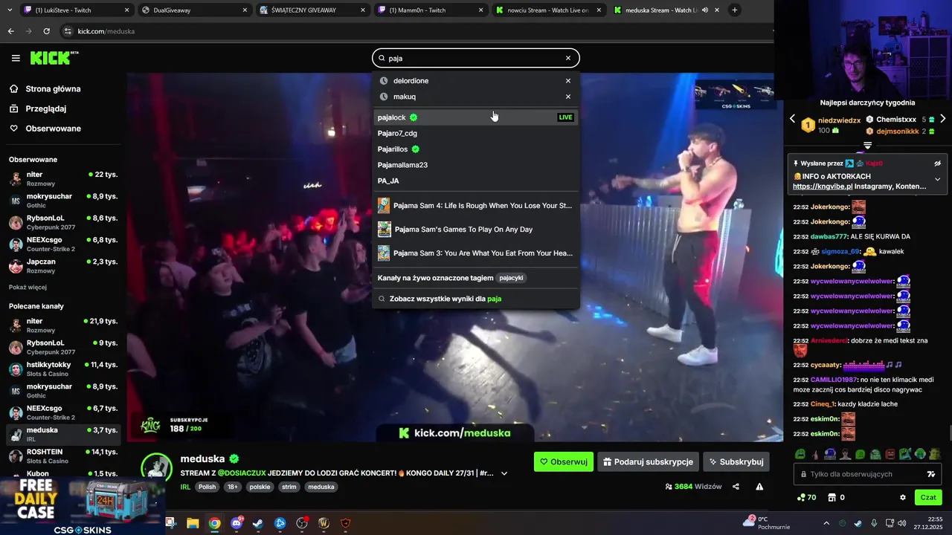Open the volume control in system tray

coord(902,523)
